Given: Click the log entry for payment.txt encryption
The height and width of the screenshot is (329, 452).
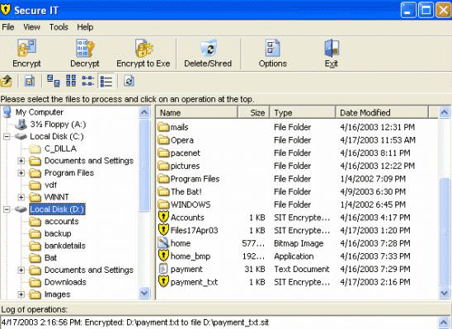Looking at the screenshot, I should tap(135, 322).
